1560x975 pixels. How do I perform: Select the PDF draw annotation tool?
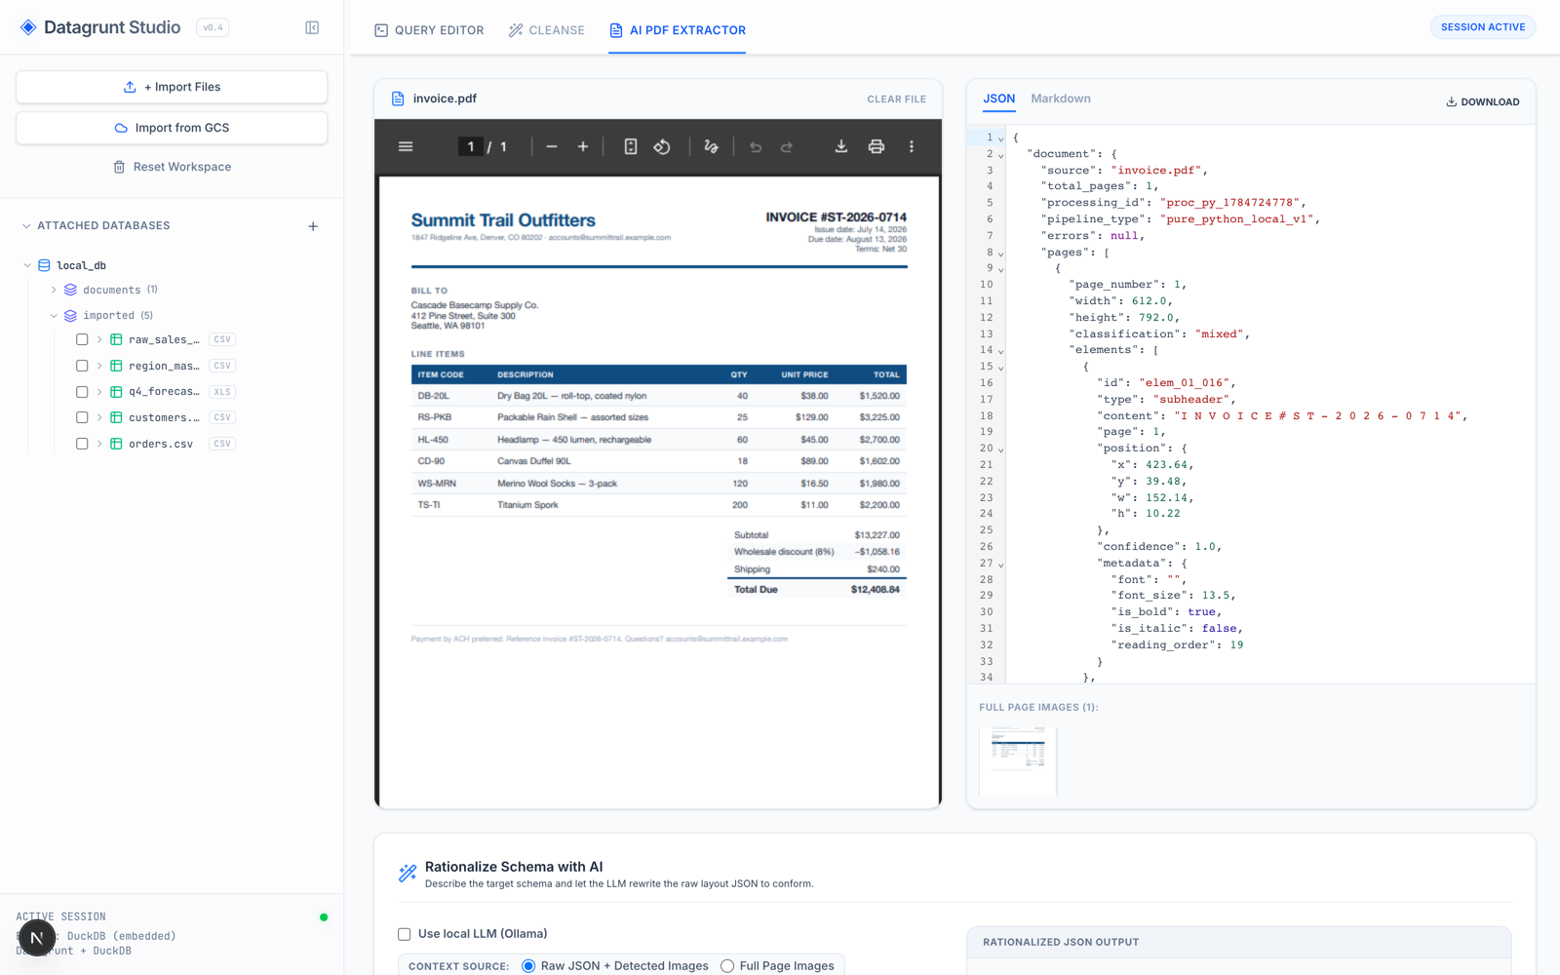click(711, 146)
